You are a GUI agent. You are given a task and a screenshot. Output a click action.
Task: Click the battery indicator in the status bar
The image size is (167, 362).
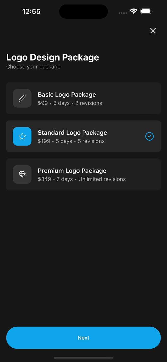[146, 11]
